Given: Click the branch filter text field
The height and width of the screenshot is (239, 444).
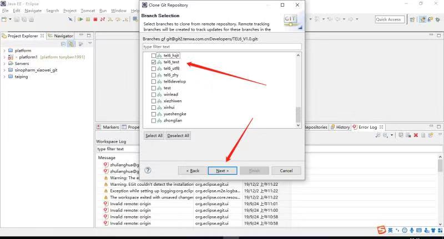Looking at the screenshot, I should tap(222, 47).
